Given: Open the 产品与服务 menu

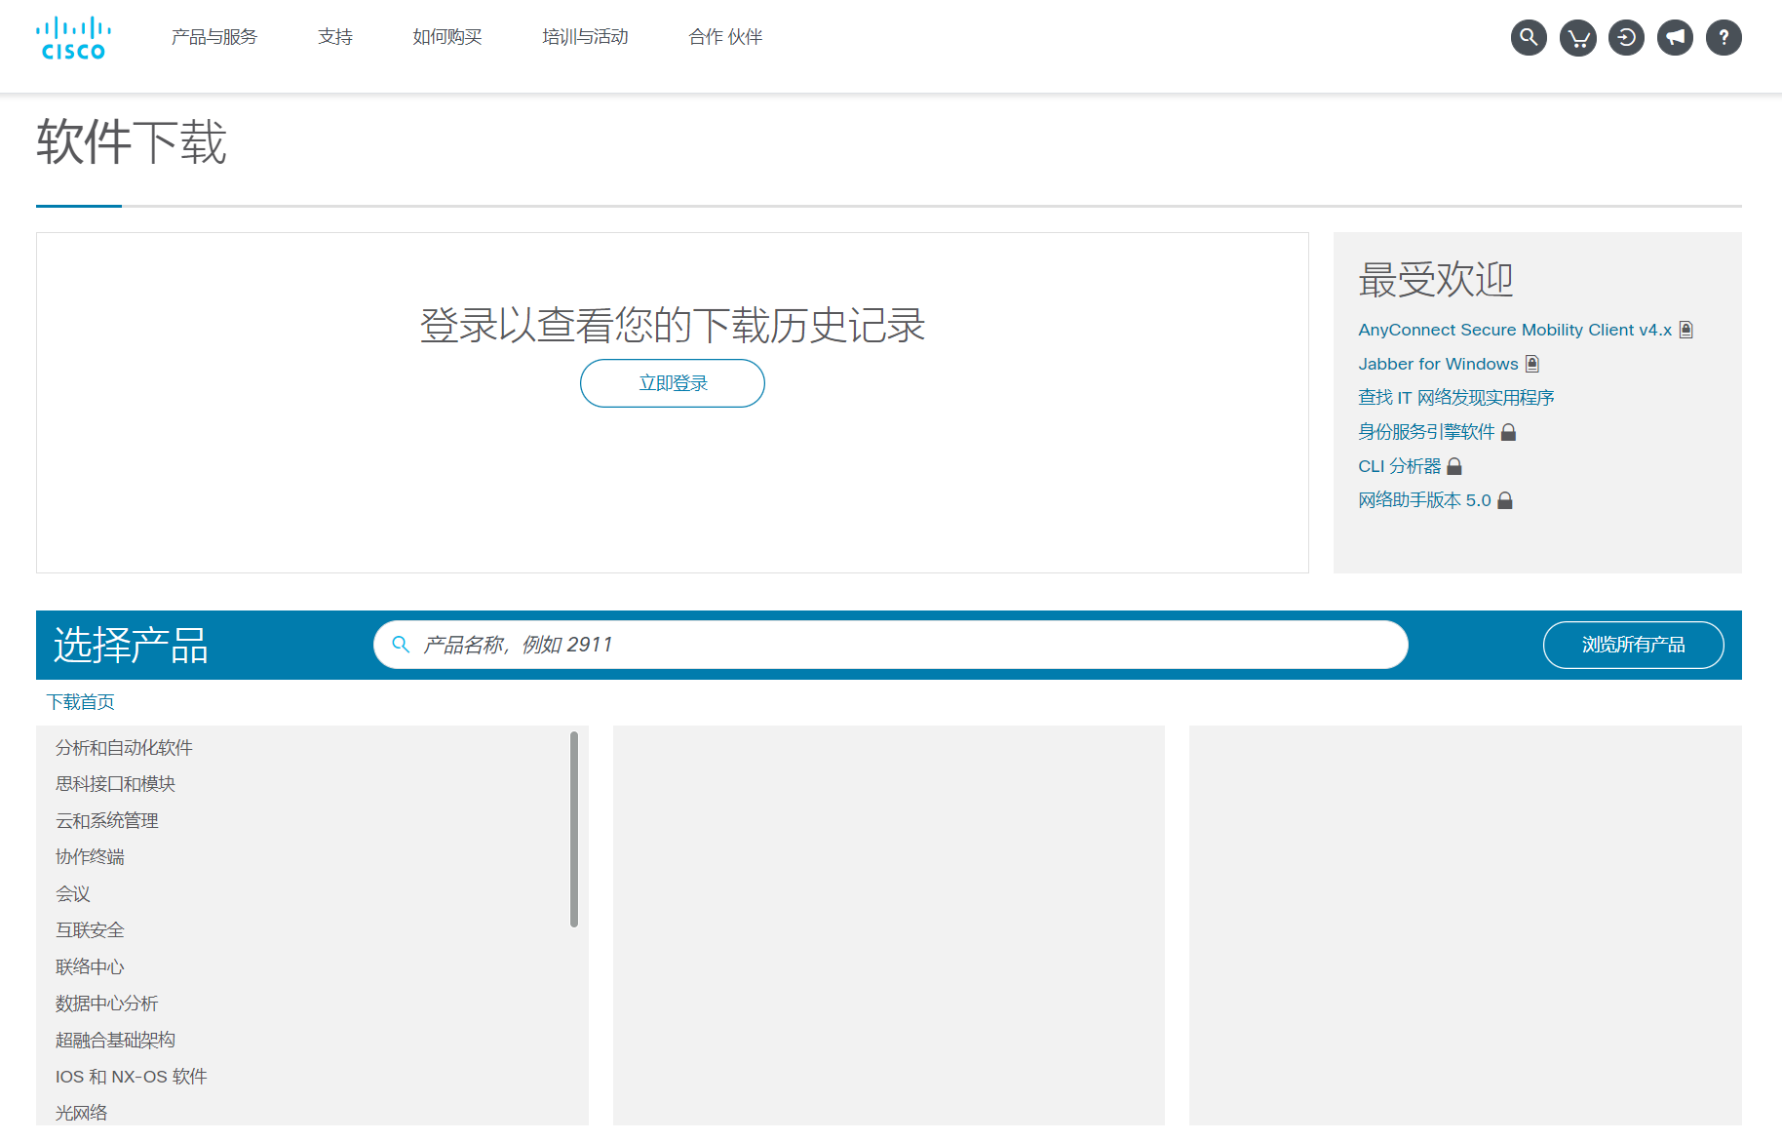Looking at the screenshot, I should click(x=214, y=37).
